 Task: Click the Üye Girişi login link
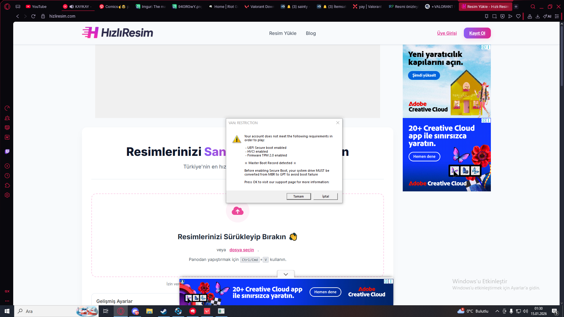[x=447, y=33]
